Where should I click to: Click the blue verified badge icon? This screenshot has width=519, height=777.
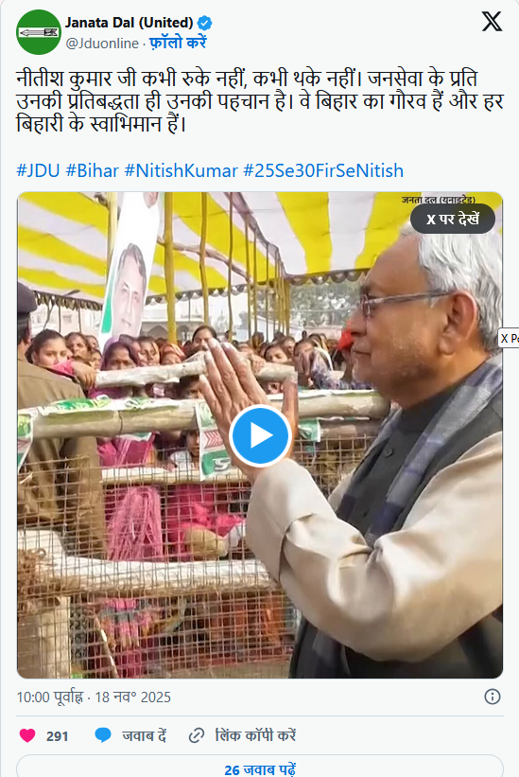click(204, 23)
